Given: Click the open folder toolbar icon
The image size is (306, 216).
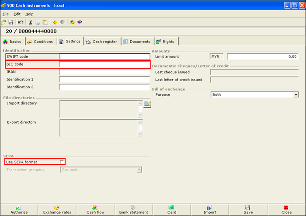Looking at the screenshot, I should (4, 22).
